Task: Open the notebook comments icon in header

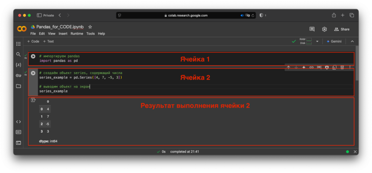Action: (x=312, y=29)
